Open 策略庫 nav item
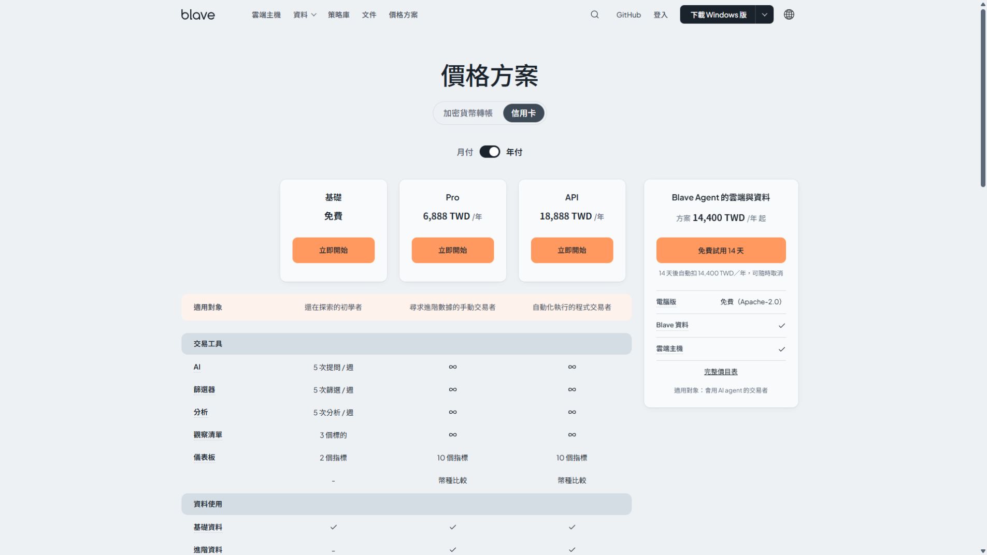987x555 pixels. 338,14
